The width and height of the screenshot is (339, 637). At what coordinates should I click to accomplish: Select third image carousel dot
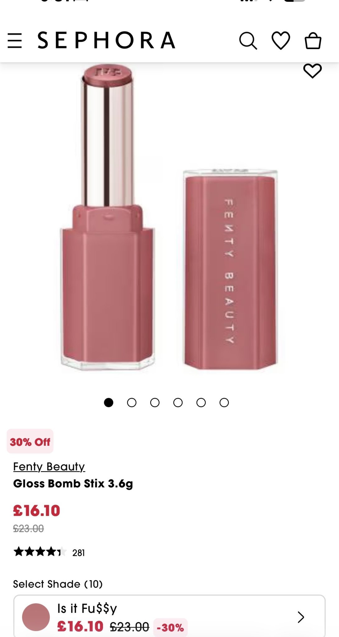point(155,402)
